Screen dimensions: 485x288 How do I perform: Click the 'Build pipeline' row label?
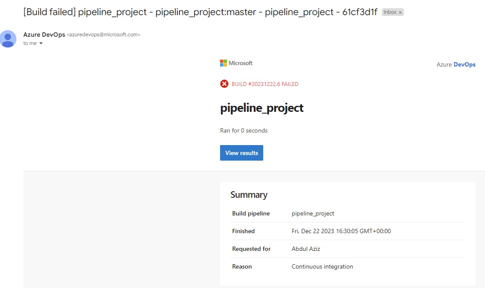pyautogui.click(x=251, y=214)
